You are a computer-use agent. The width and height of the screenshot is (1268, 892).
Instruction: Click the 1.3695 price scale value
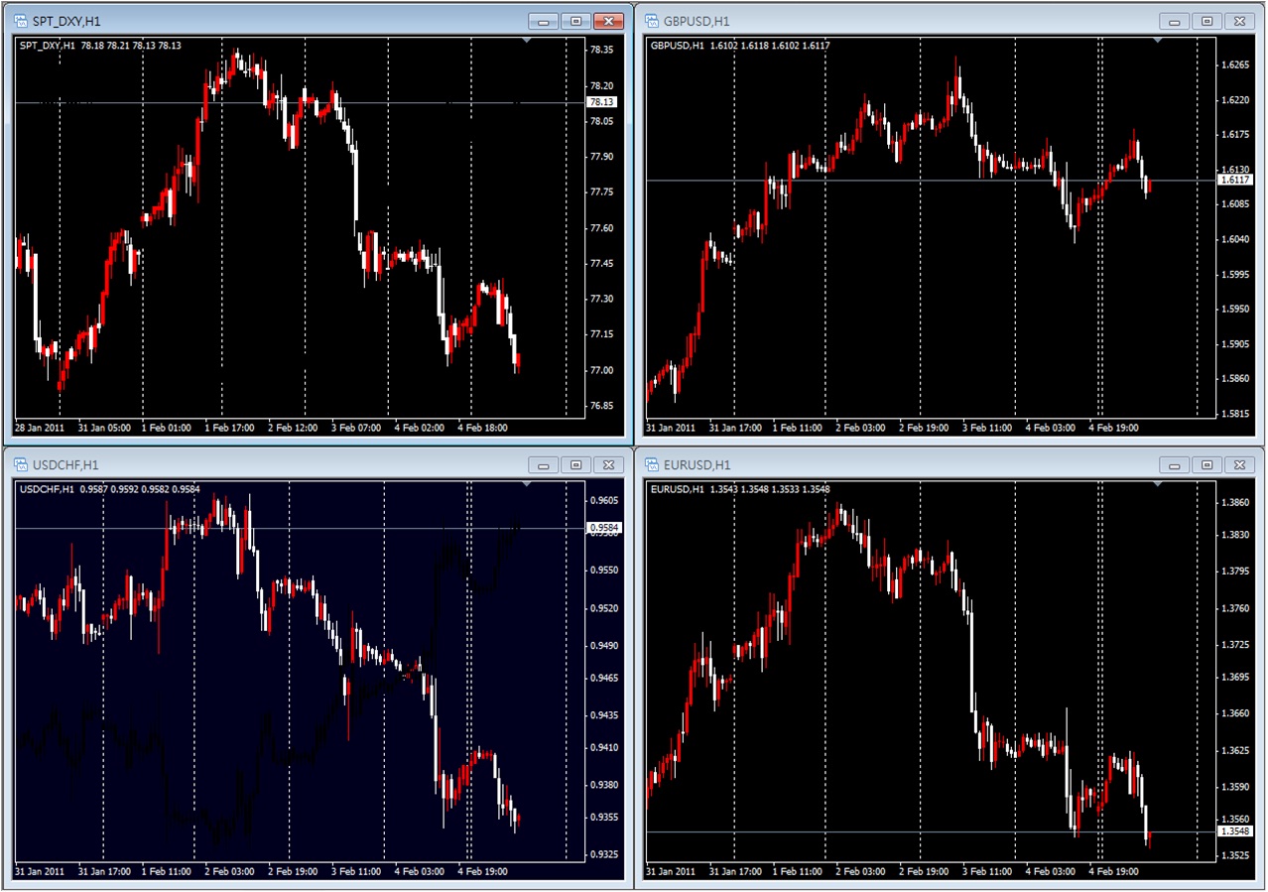click(x=1234, y=678)
